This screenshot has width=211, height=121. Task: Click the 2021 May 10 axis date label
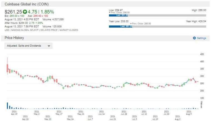pyautogui.click(x=48, y=118)
